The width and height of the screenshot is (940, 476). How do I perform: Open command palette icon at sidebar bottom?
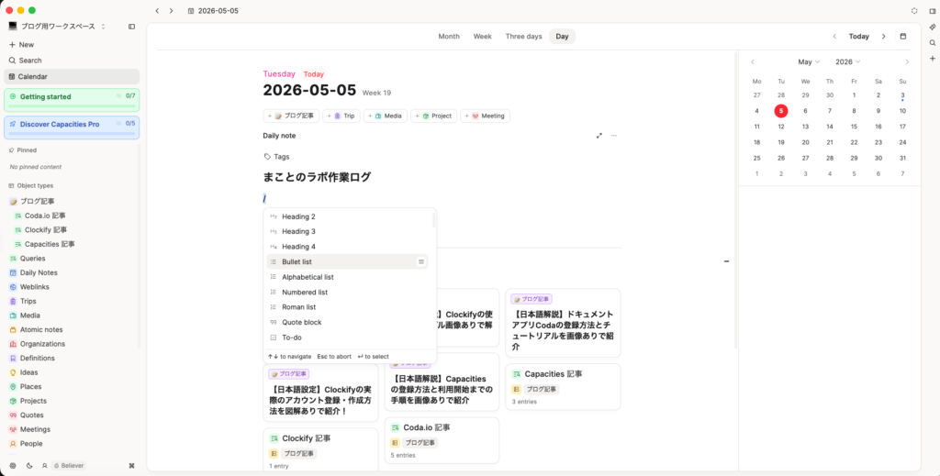tap(132, 465)
